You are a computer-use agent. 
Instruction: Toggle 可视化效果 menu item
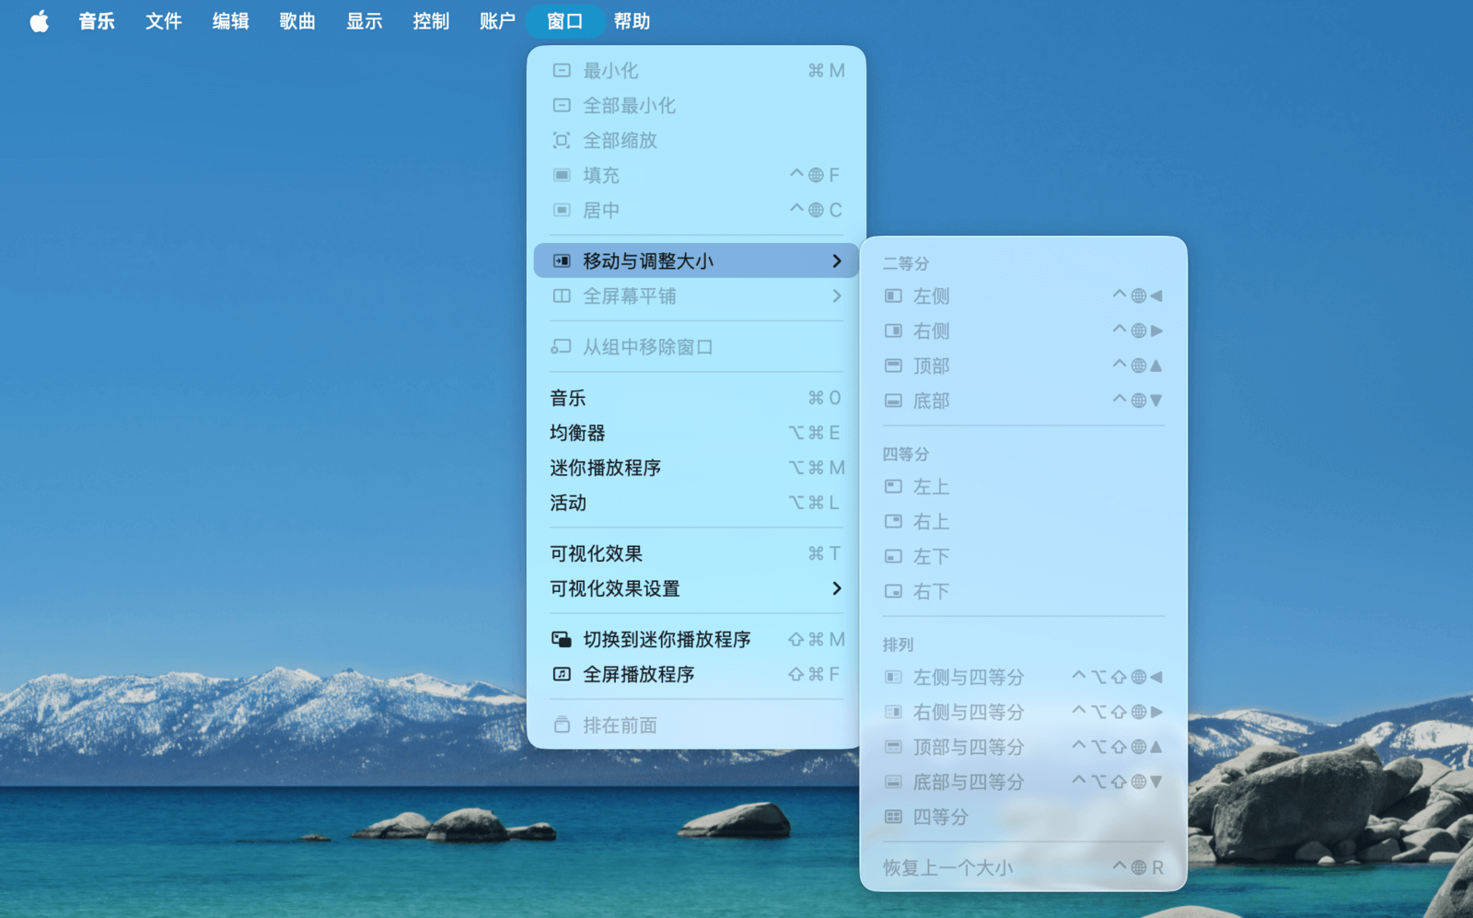pos(596,553)
